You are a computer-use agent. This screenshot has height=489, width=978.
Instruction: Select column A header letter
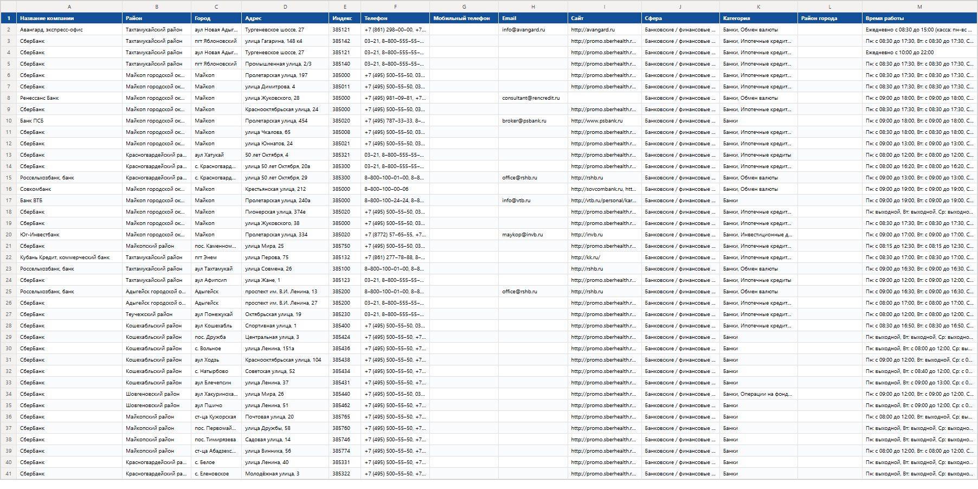(x=69, y=7)
